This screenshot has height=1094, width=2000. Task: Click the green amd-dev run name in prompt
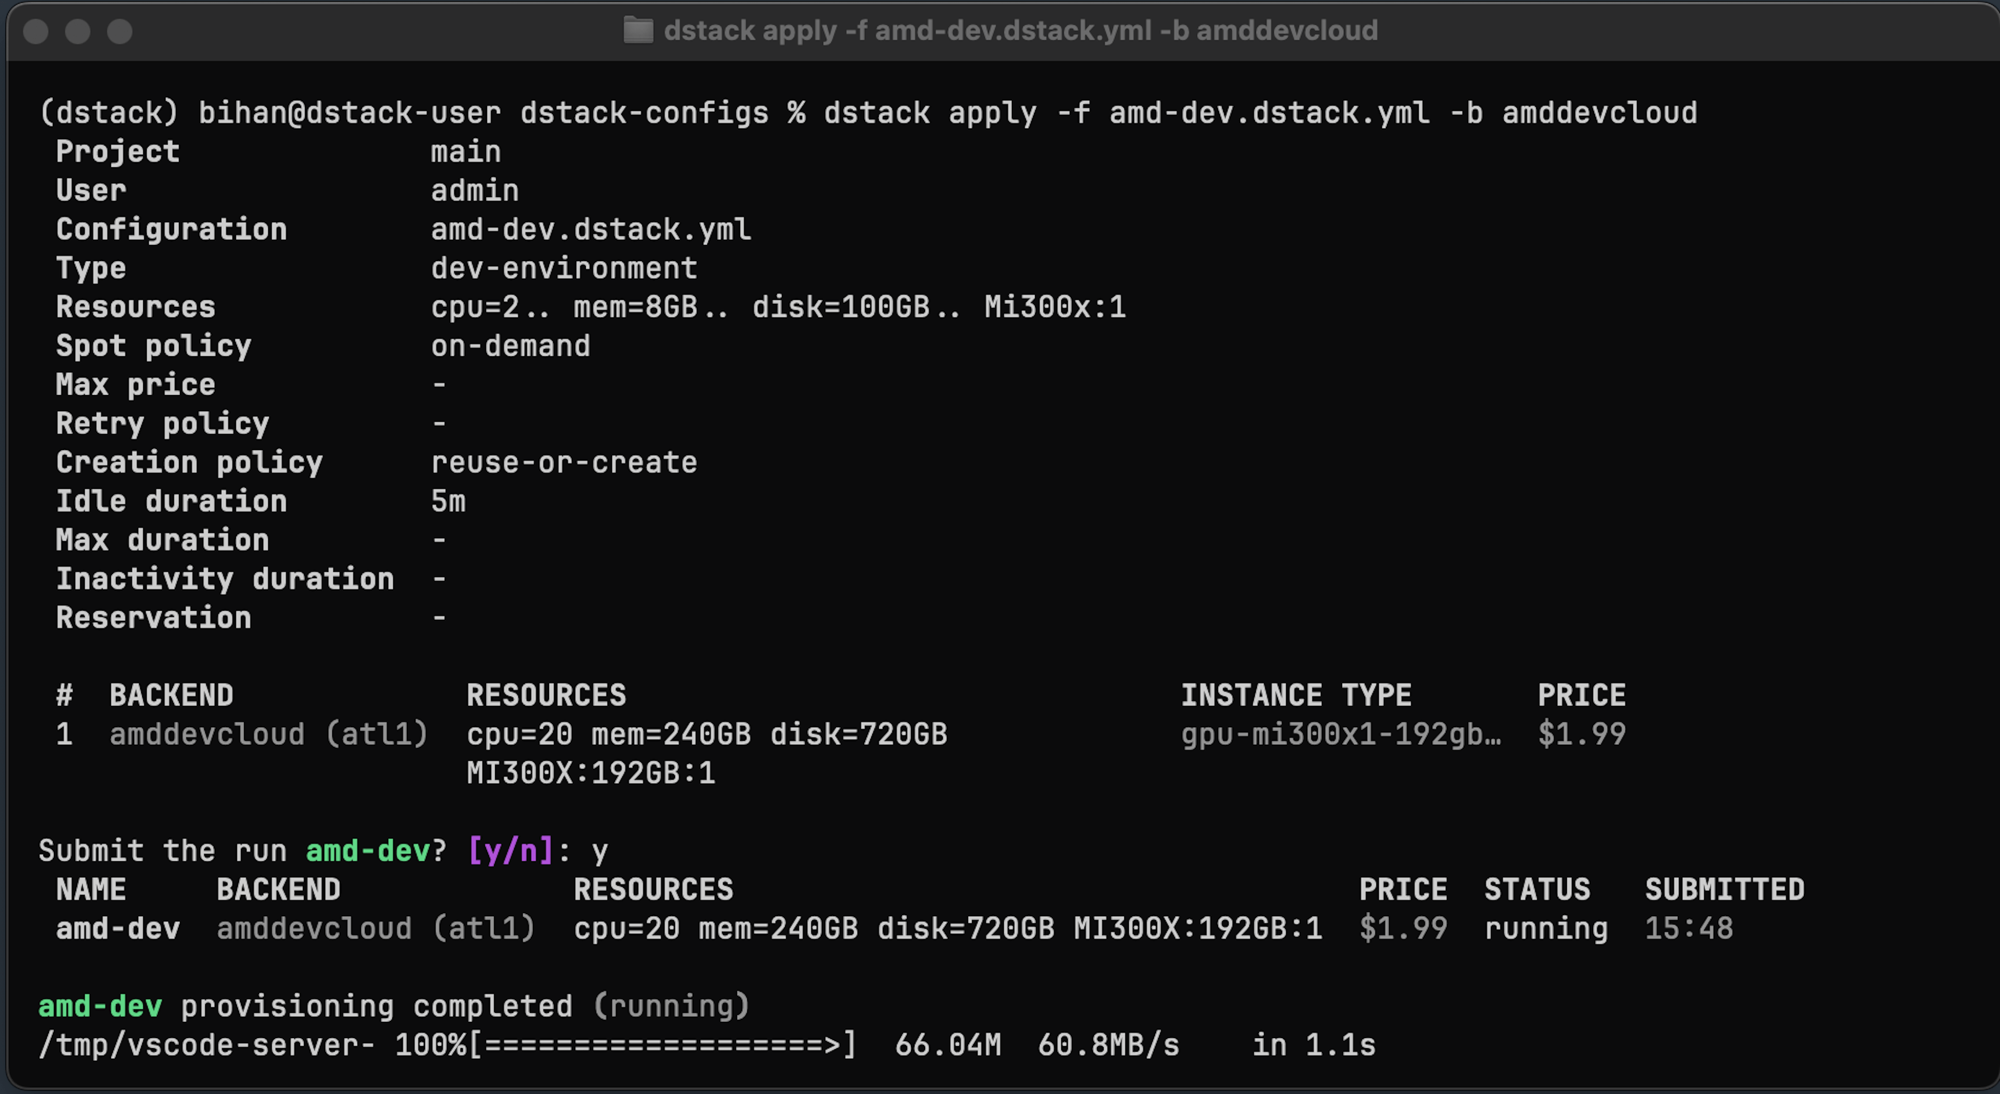(367, 851)
